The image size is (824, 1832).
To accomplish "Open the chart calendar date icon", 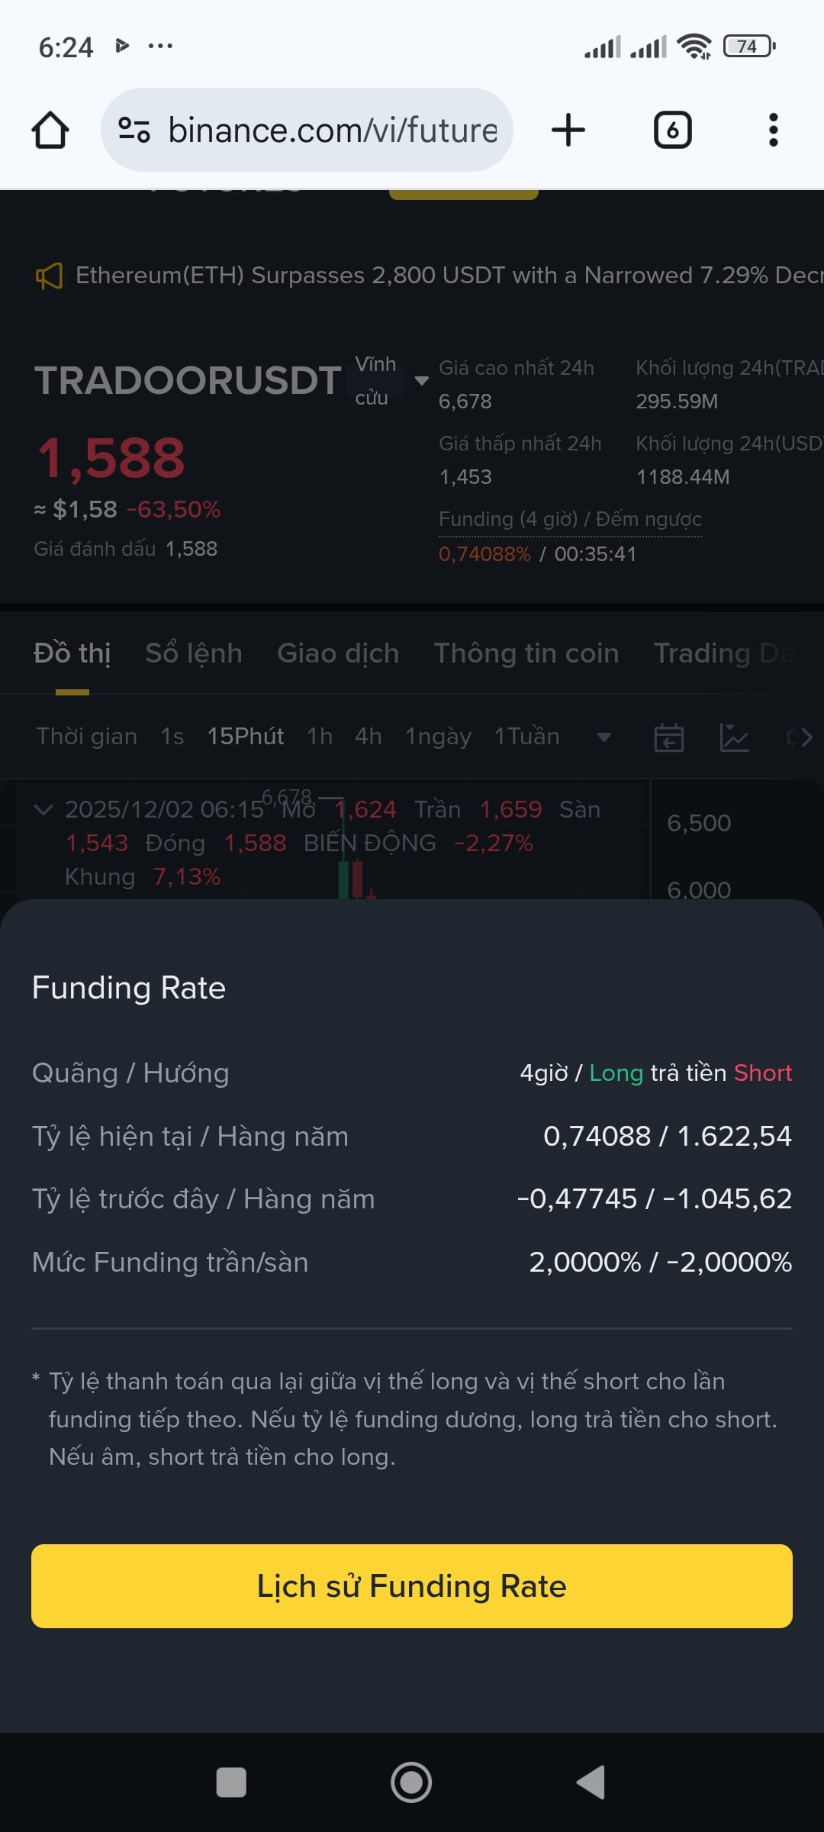I will click(x=669, y=737).
